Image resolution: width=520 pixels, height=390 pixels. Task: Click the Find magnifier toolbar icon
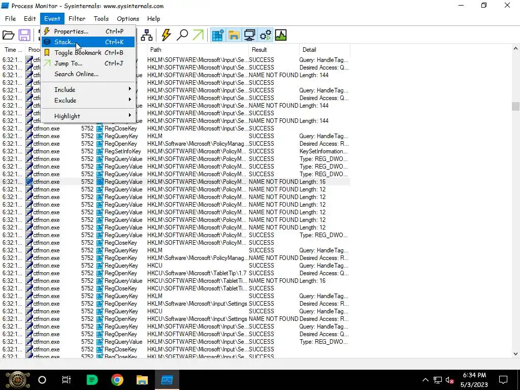pyautogui.click(x=182, y=35)
